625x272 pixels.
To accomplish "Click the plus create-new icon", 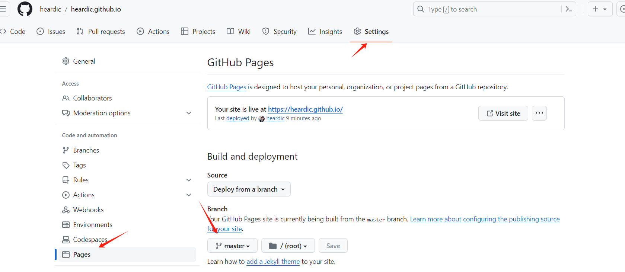I will (596, 9).
